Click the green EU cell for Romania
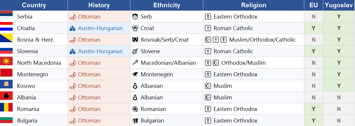 tap(313, 109)
